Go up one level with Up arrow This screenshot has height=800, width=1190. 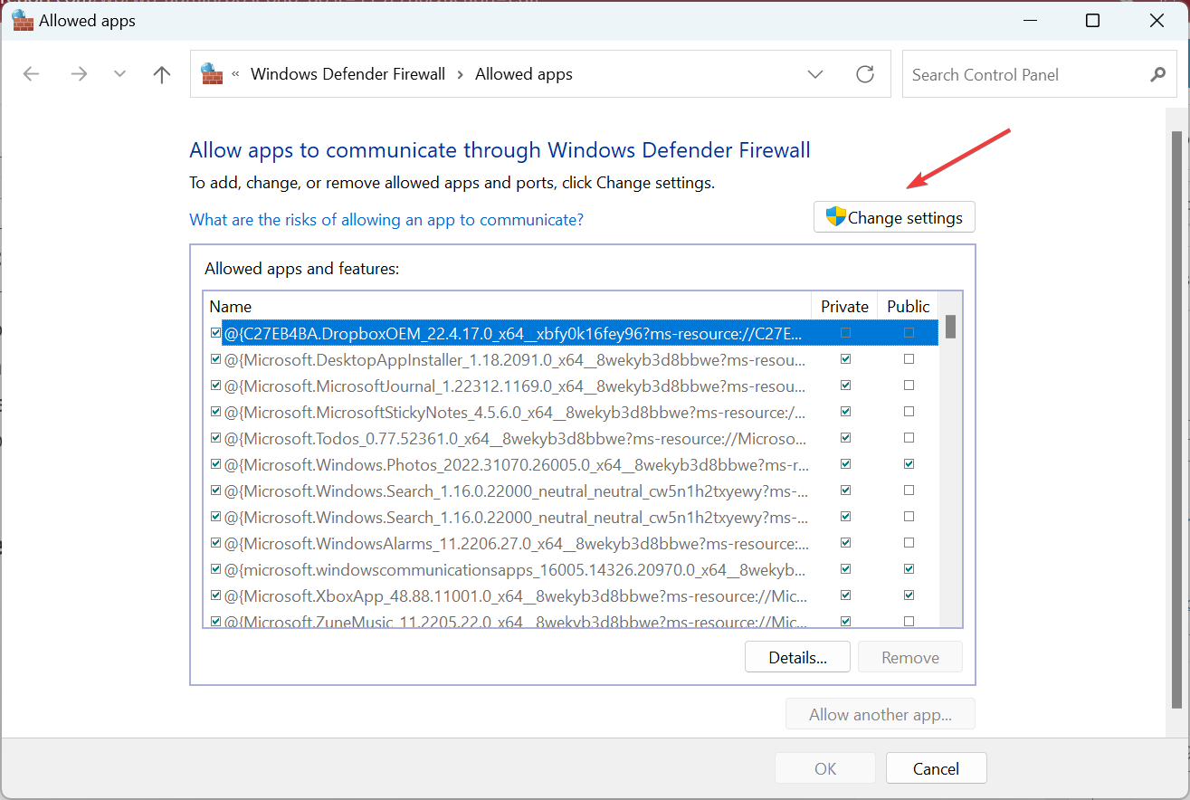click(162, 74)
